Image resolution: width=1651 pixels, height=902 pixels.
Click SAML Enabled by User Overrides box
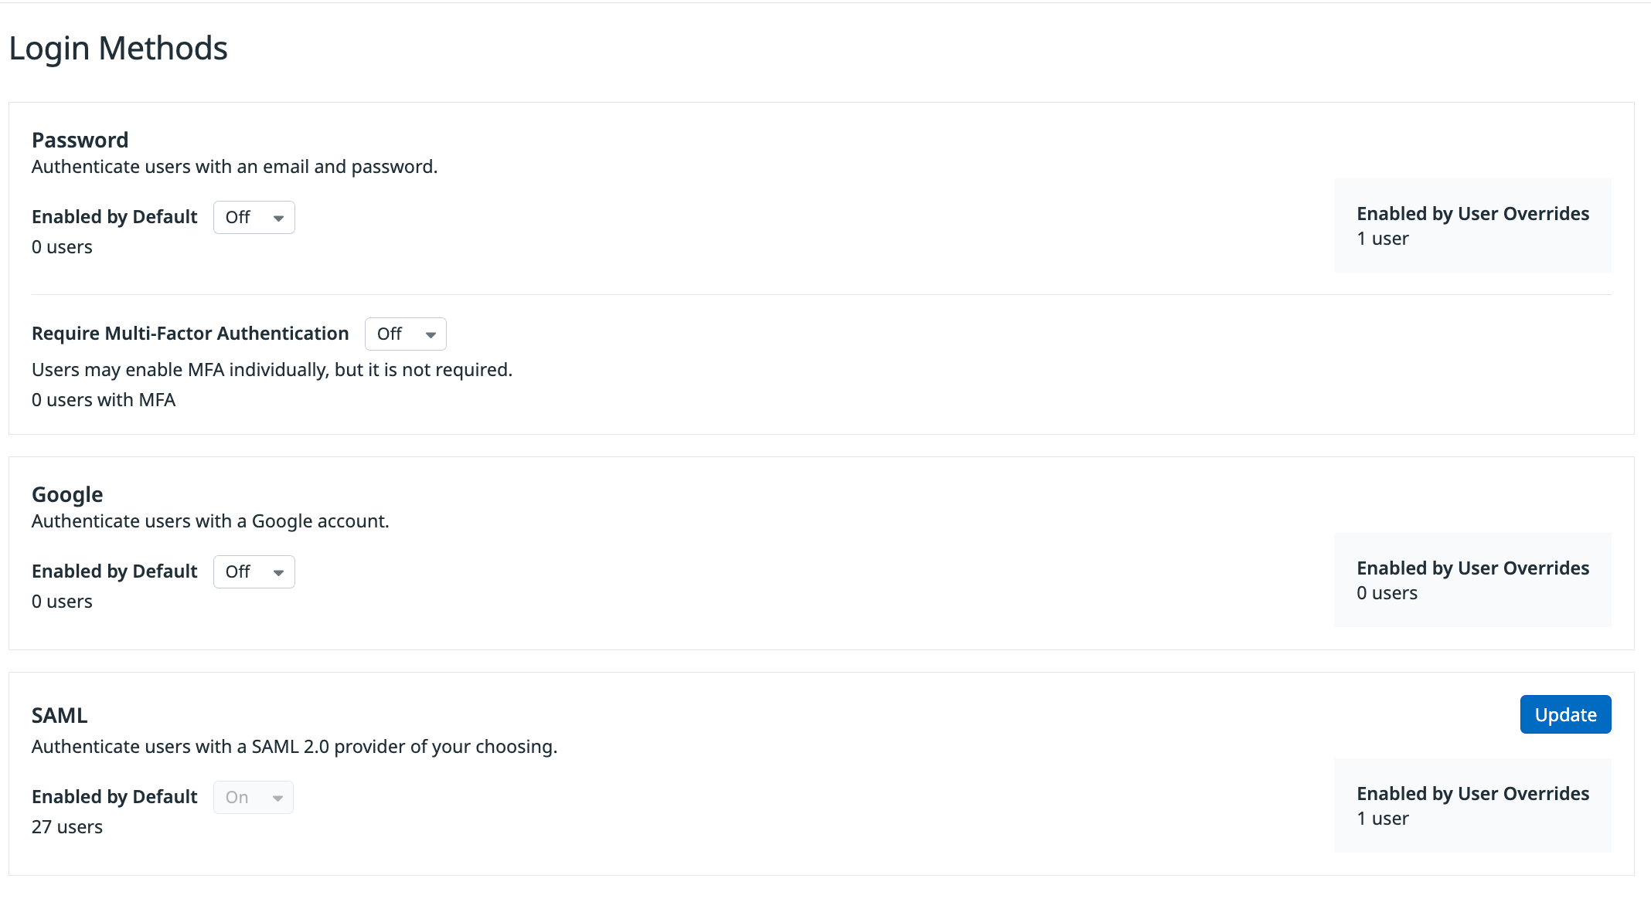click(x=1472, y=805)
